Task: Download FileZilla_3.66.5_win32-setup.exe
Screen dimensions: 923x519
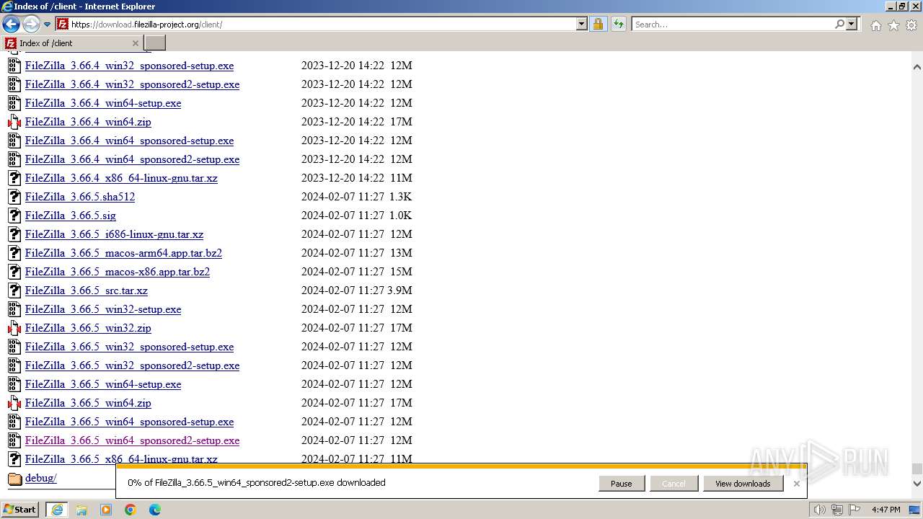Action: coord(103,309)
